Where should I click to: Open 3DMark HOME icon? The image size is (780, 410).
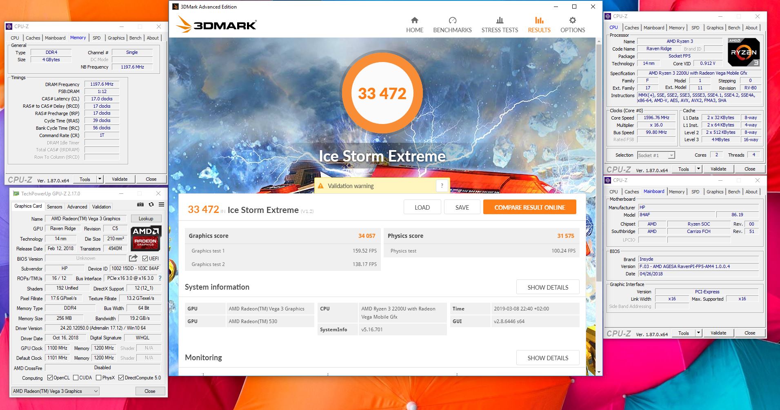[x=414, y=20]
